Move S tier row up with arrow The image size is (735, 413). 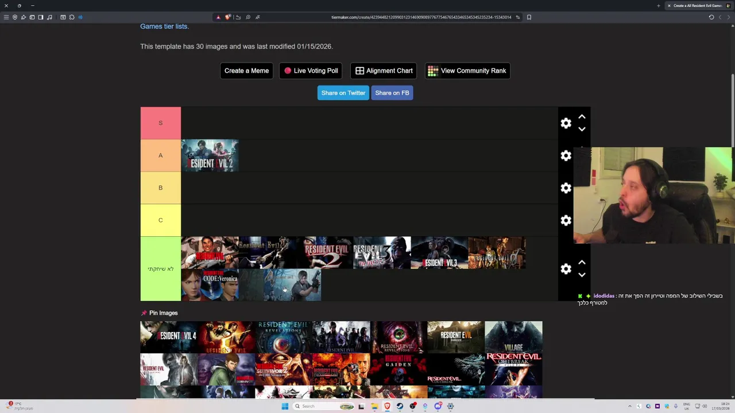582,117
